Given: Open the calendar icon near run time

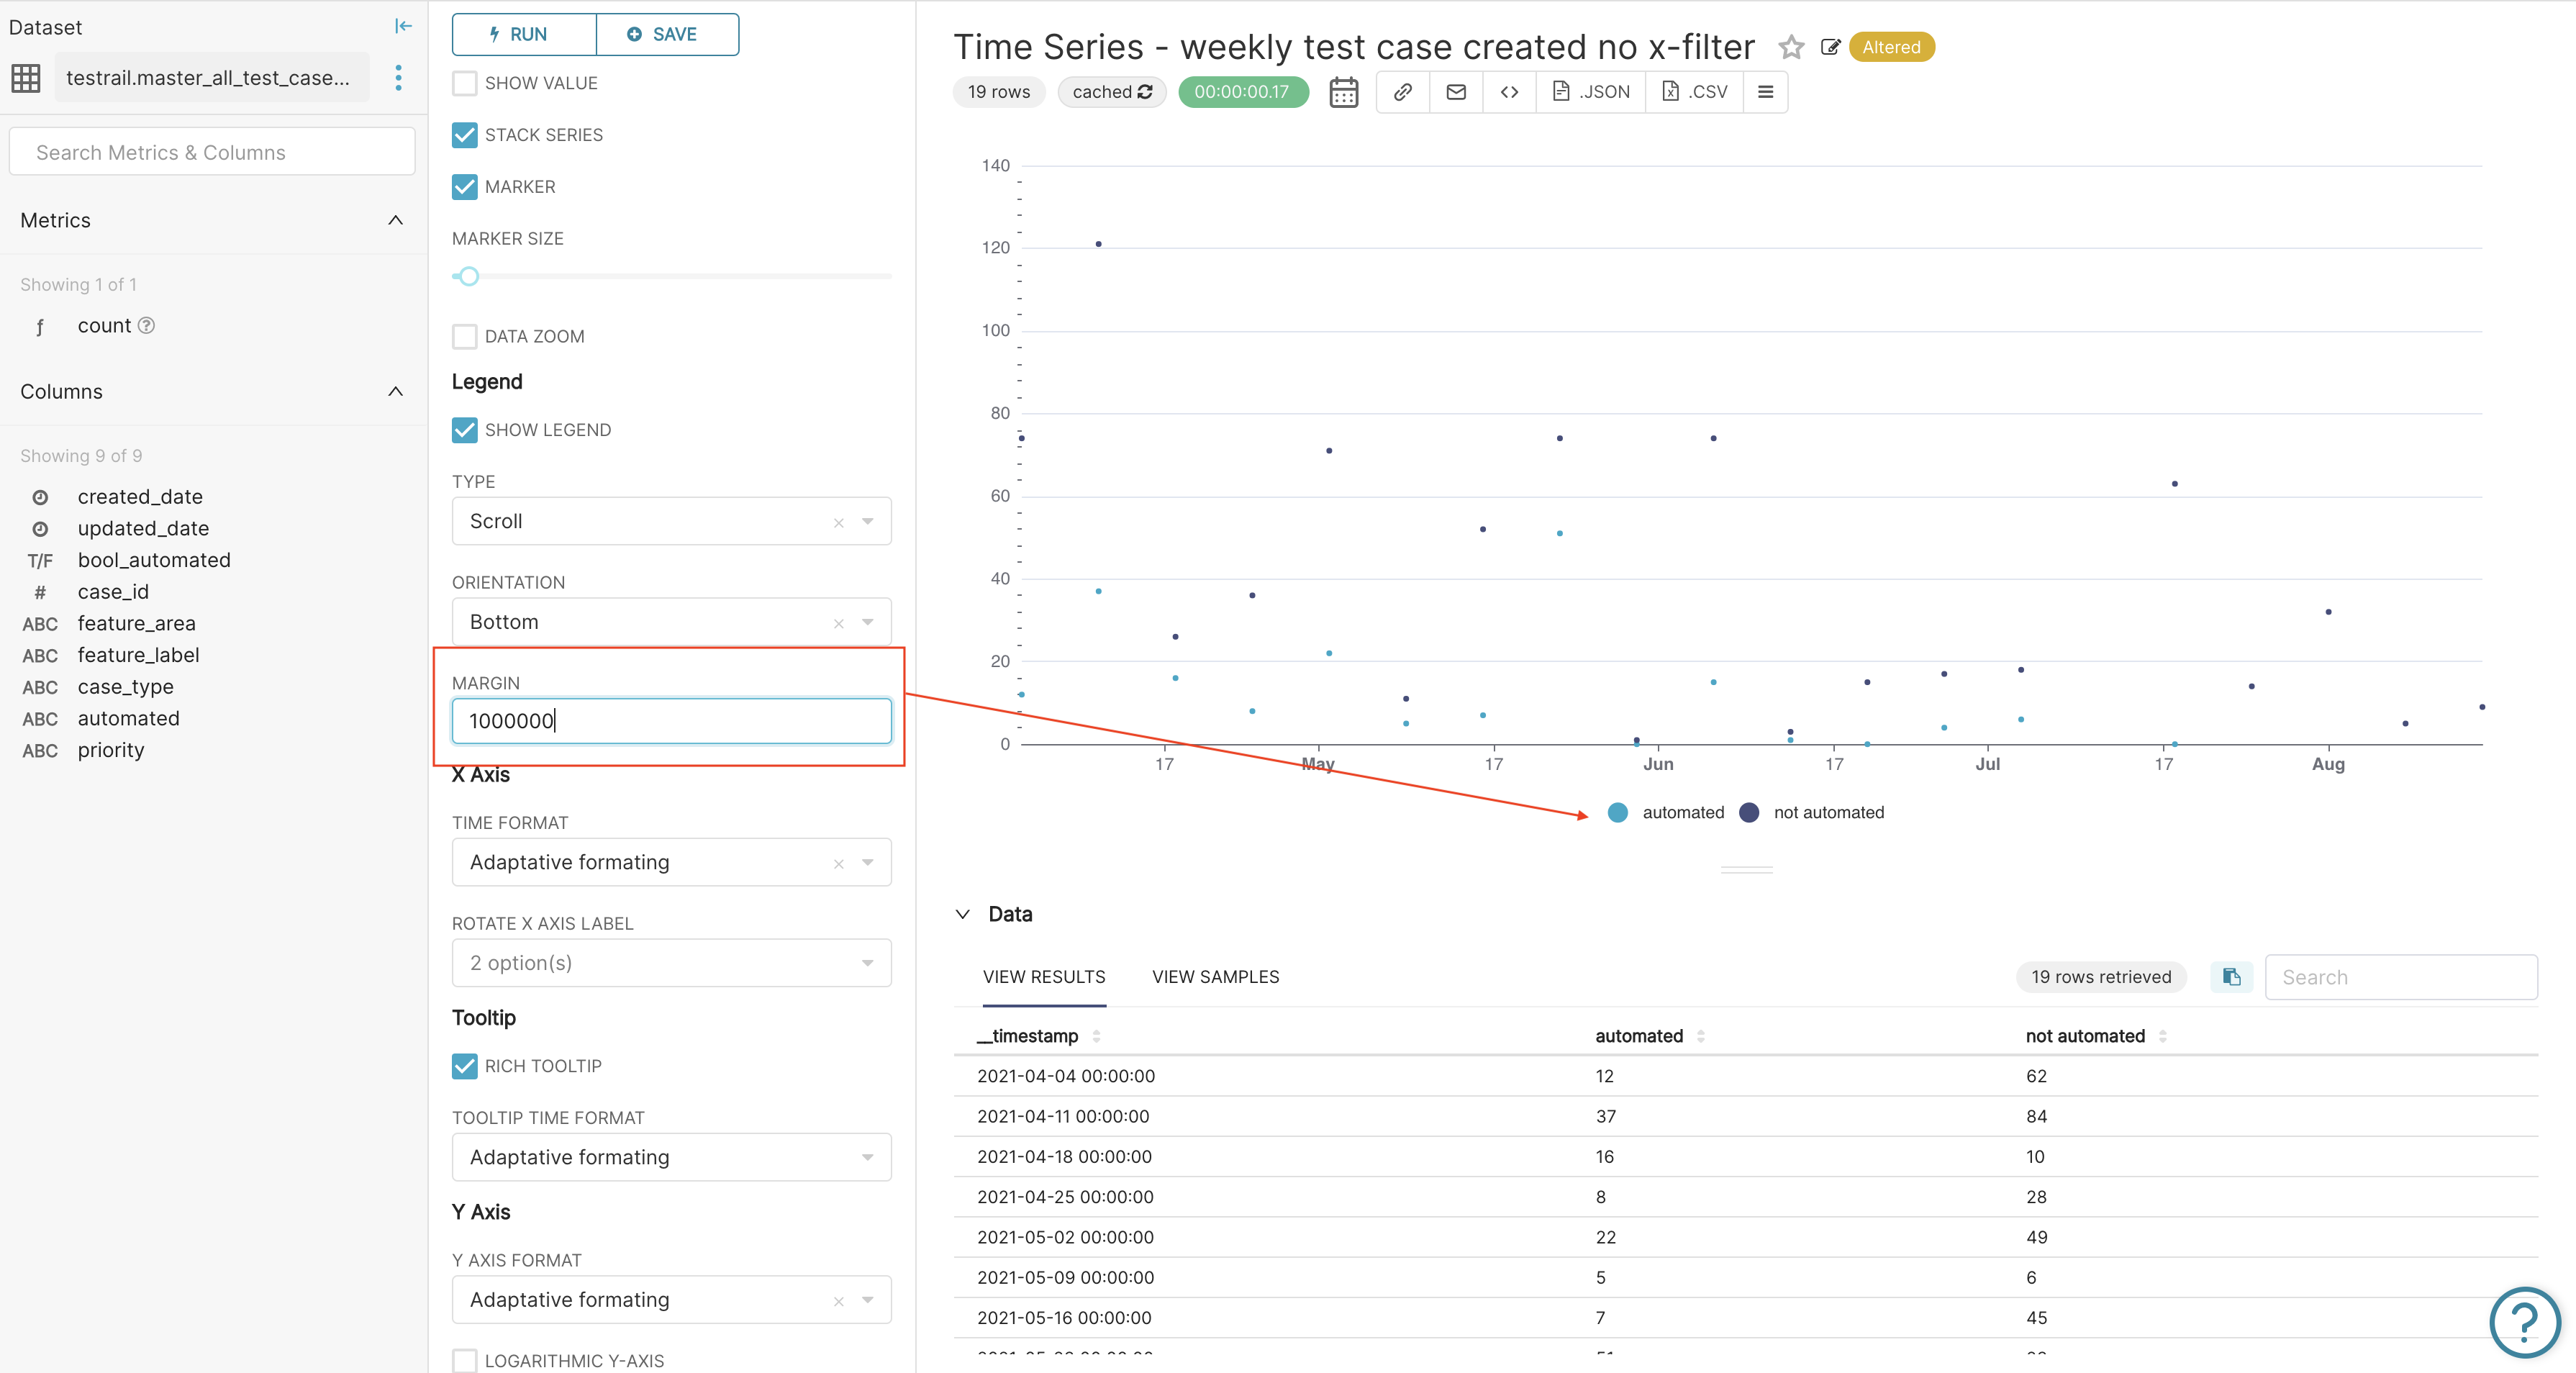Looking at the screenshot, I should 1343,92.
